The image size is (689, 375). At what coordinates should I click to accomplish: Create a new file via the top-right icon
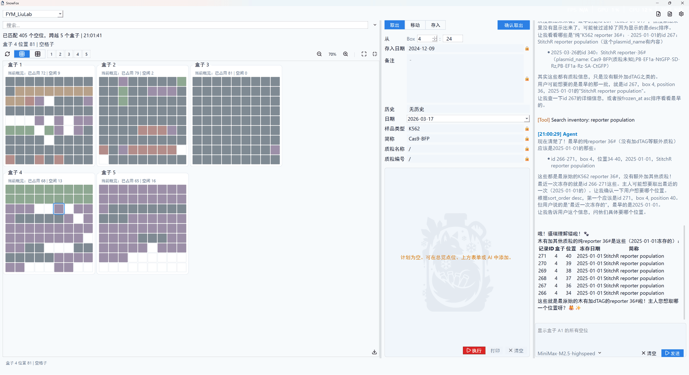point(658,14)
